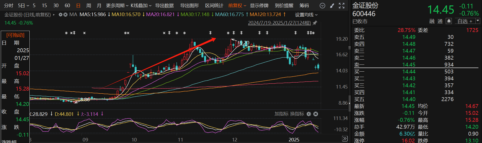Add stock with the 自选 + button
Image resolution: width=482 pixels, height=143 pixels.
click(x=465, y=21)
